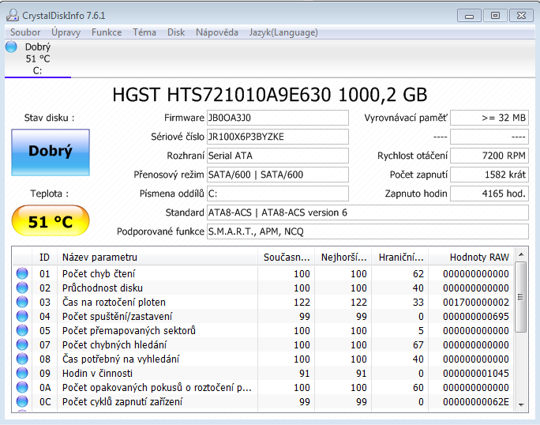Viewport: 540px width, 425px height.
Task: Open the Soubor menu
Action: (x=25, y=32)
